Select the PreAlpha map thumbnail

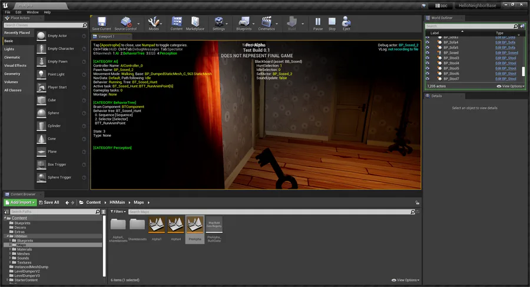[195, 229]
